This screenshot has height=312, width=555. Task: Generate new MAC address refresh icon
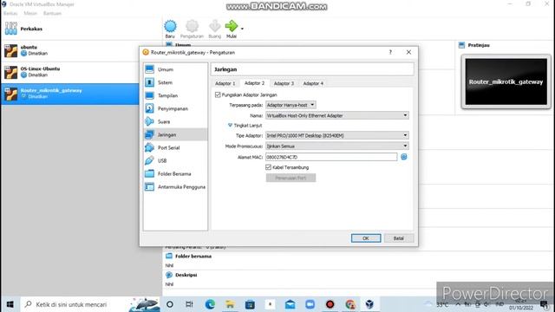(404, 157)
